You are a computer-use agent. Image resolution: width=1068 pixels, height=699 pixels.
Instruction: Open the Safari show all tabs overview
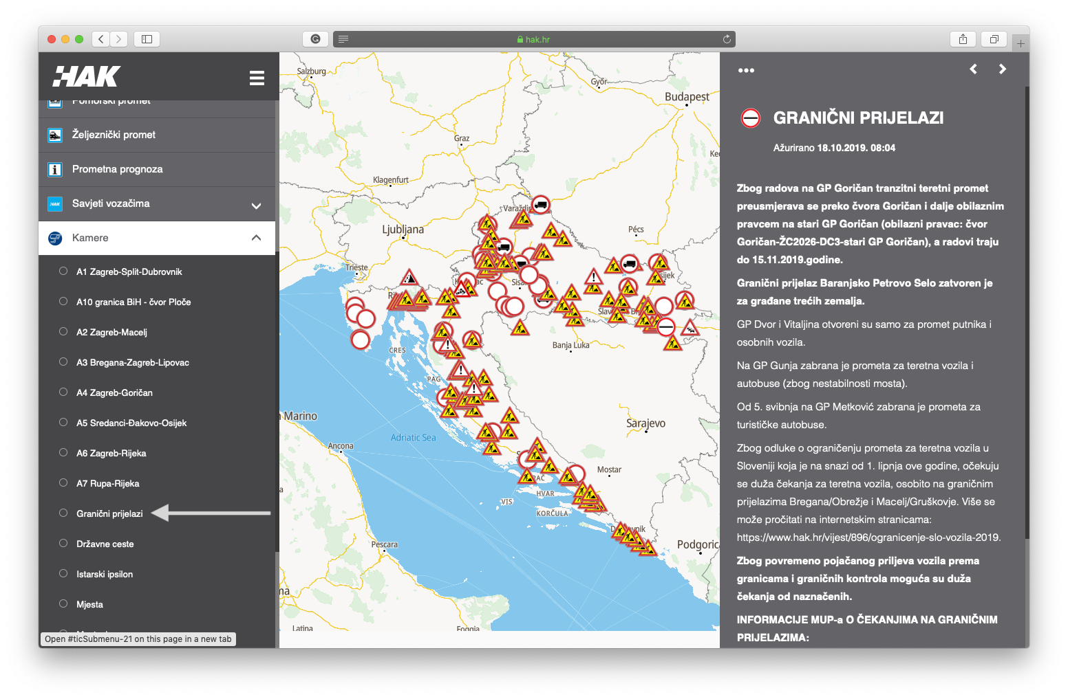coord(994,39)
